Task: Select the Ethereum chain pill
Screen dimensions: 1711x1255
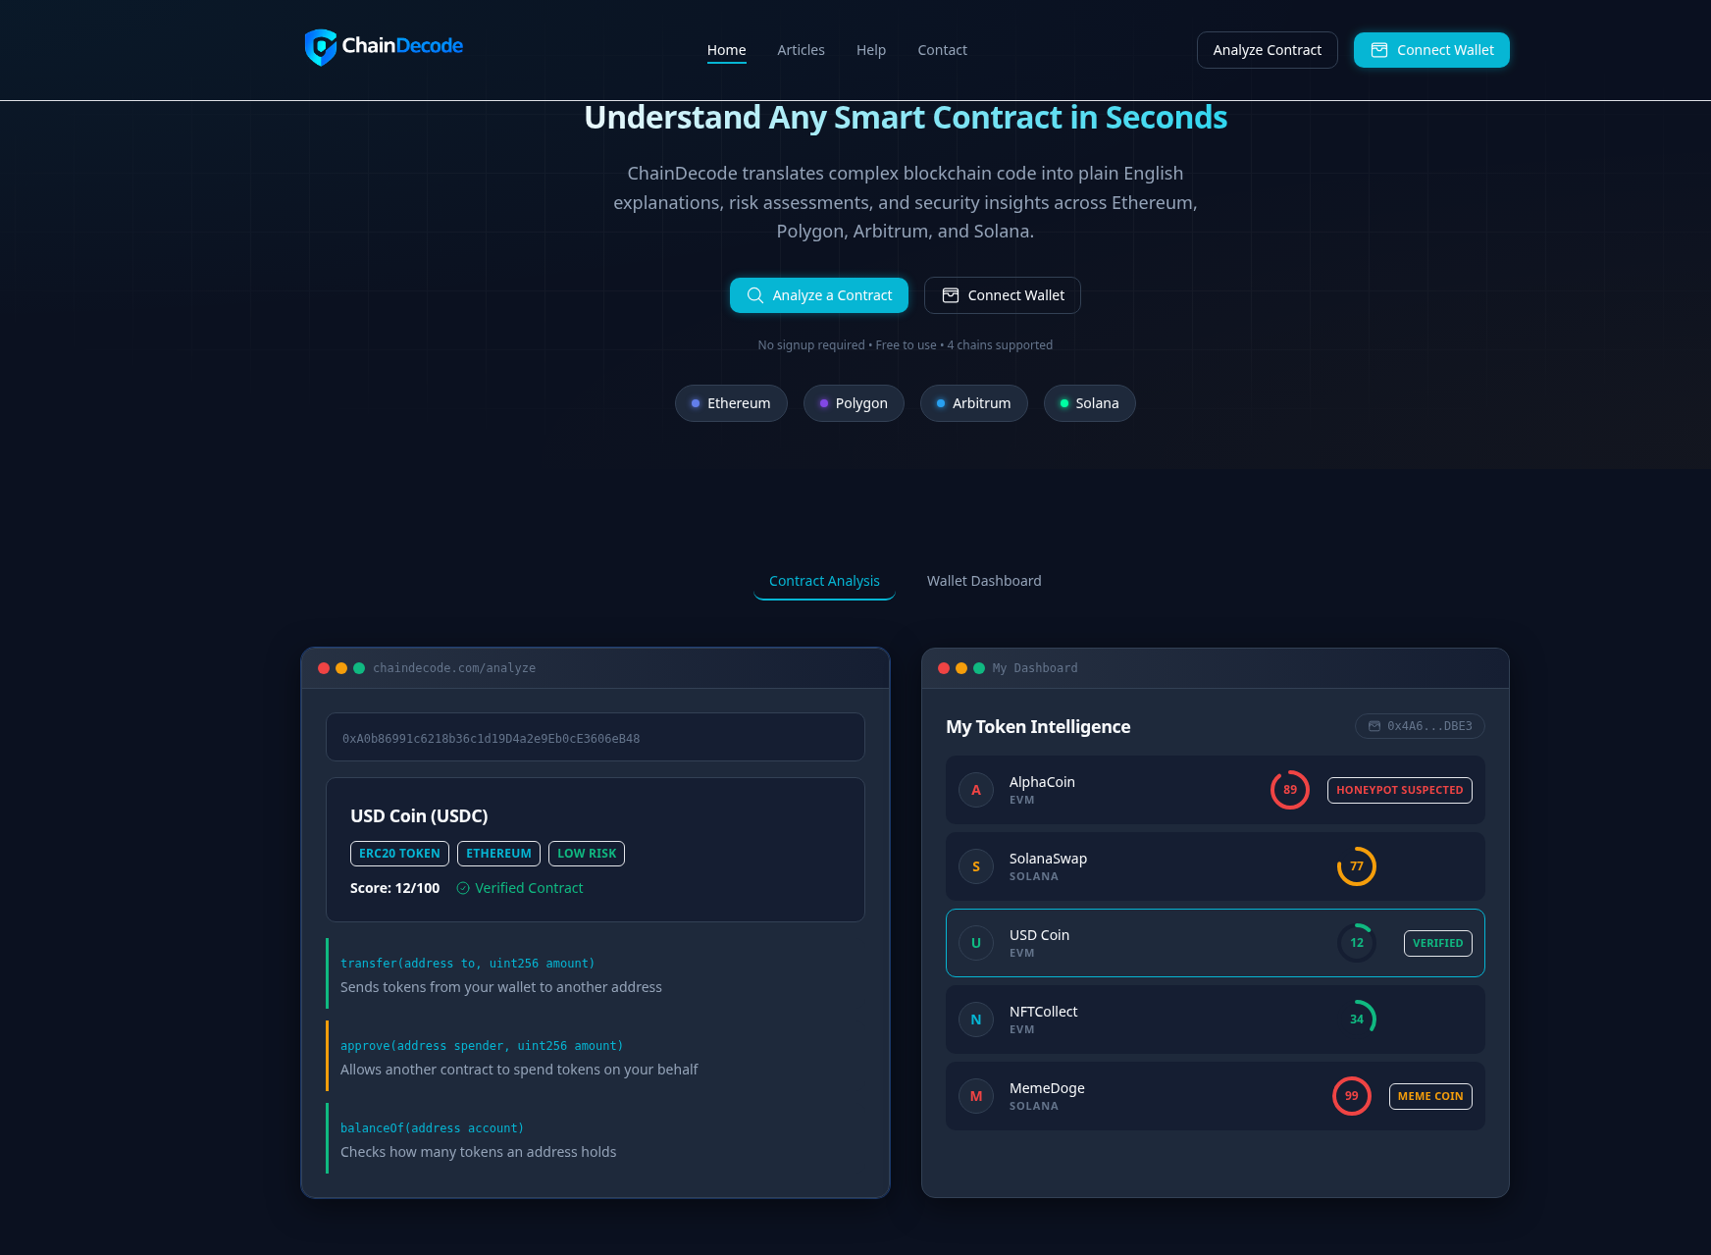Action: click(731, 403)
